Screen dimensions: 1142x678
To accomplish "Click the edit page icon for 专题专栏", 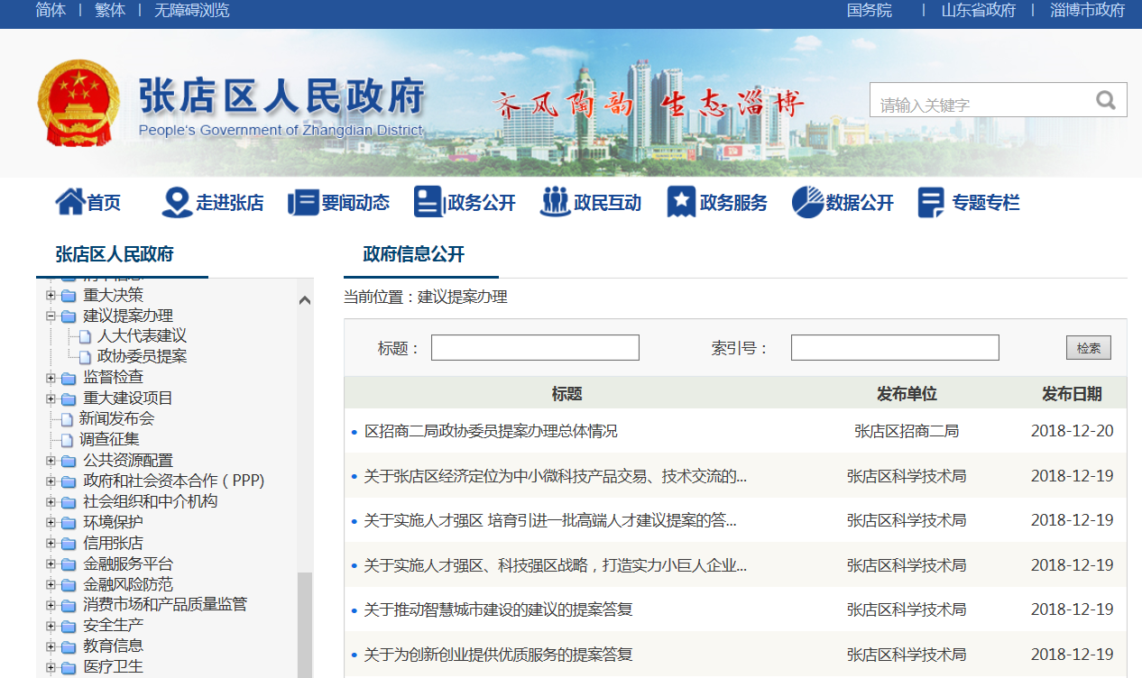I will [931, 202].
